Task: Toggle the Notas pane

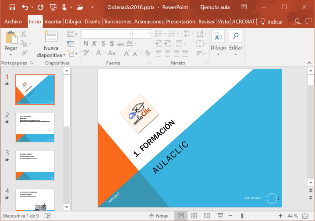Action: point(158,216)
